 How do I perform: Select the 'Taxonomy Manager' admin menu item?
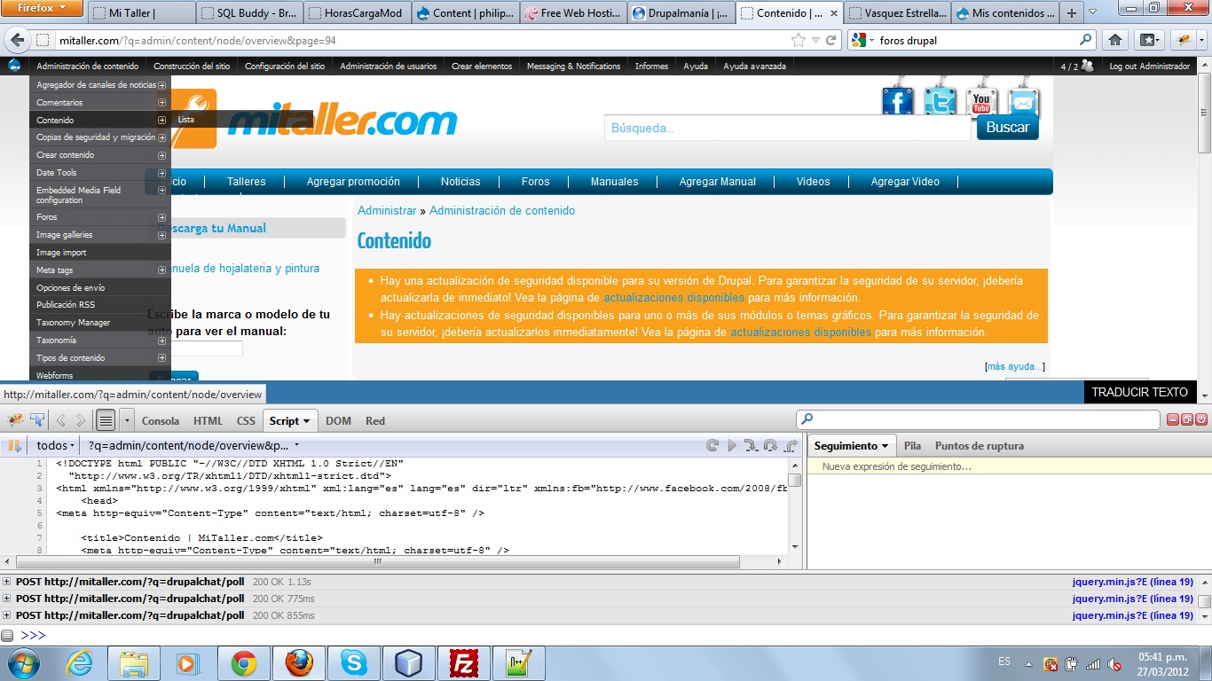(100, 323)
